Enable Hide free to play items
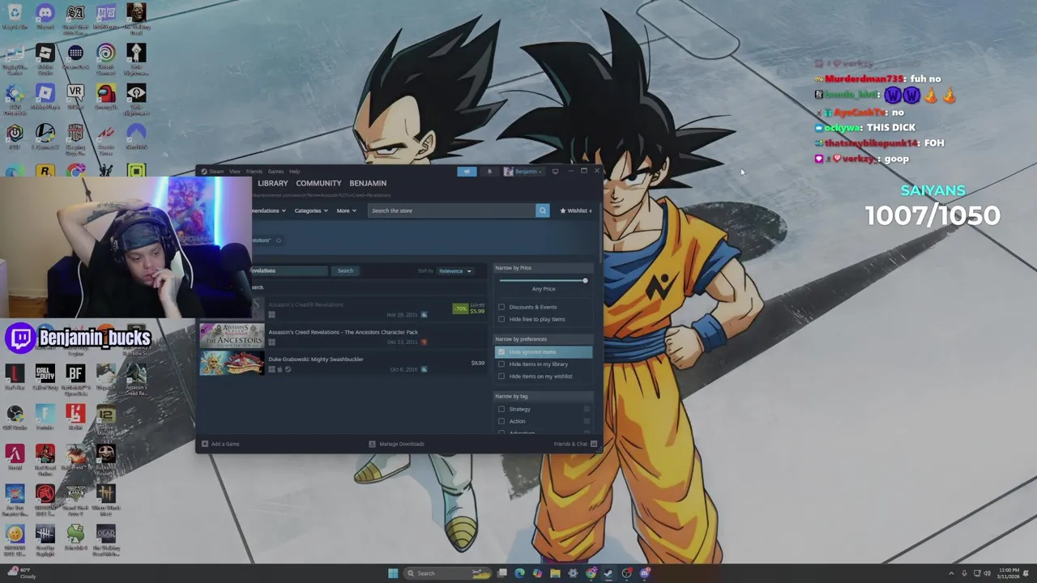 click(x=501, y=319)
